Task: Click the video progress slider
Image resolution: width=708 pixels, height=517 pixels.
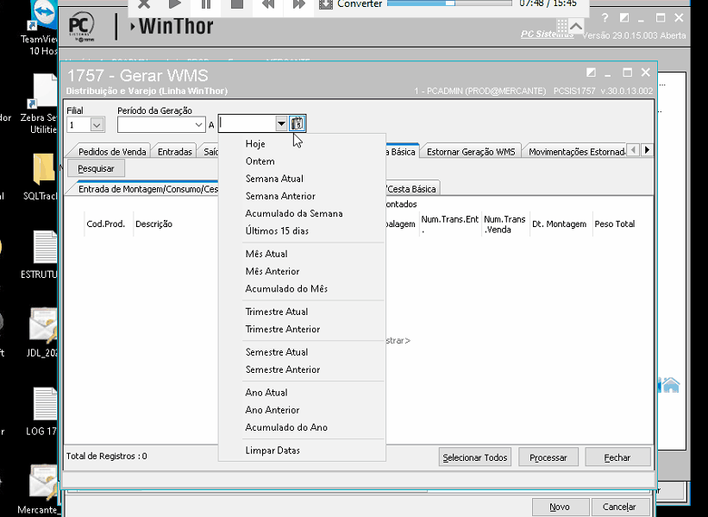Action: coord(450,3)
